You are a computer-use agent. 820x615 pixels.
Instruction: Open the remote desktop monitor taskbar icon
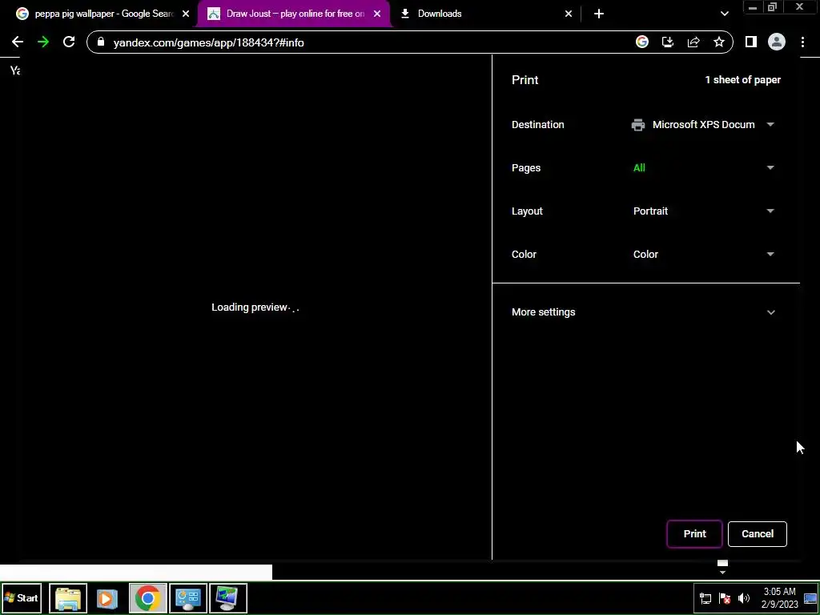pyautogui.click(x=228, y=597)
